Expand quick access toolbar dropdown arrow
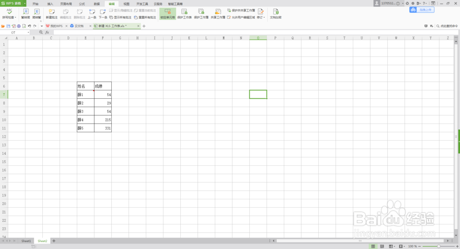This screenshot has width=460, height=249. 42,26
